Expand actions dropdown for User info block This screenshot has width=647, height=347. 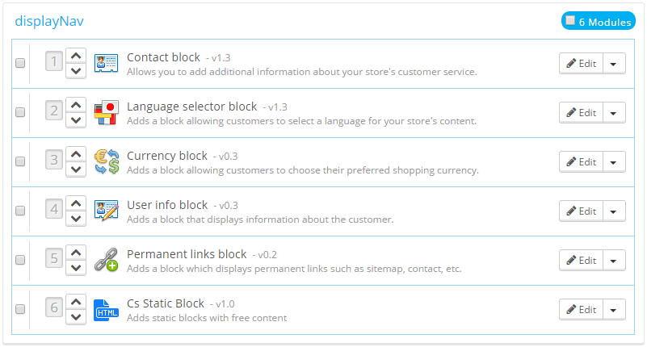tap(615, 211)
